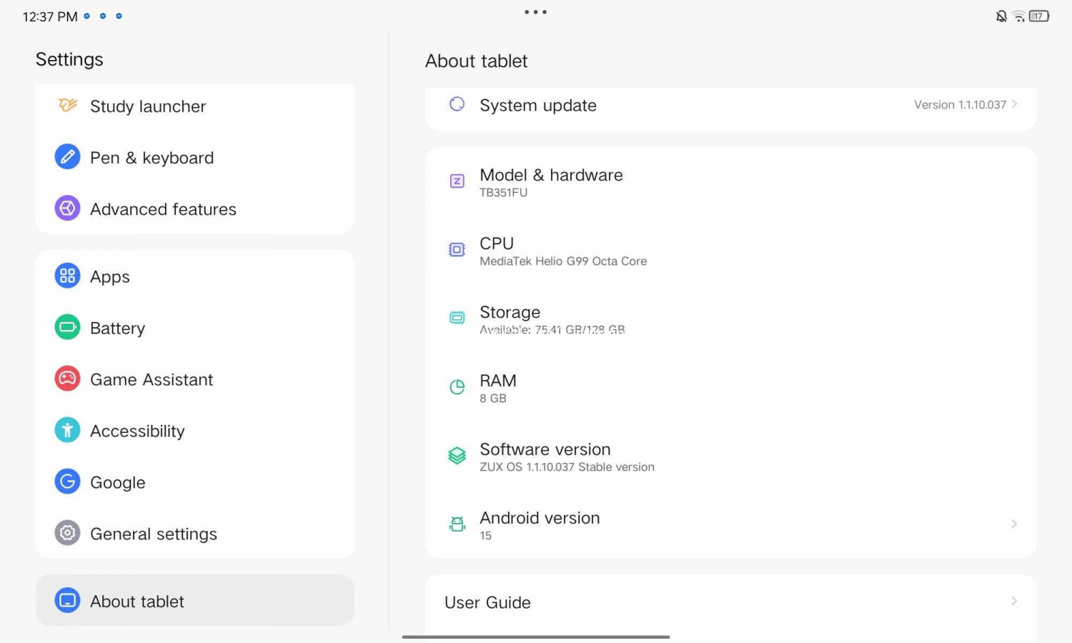Click the green Battery icon
This screenshot has width=1072, height=643.
coord(67,327)
